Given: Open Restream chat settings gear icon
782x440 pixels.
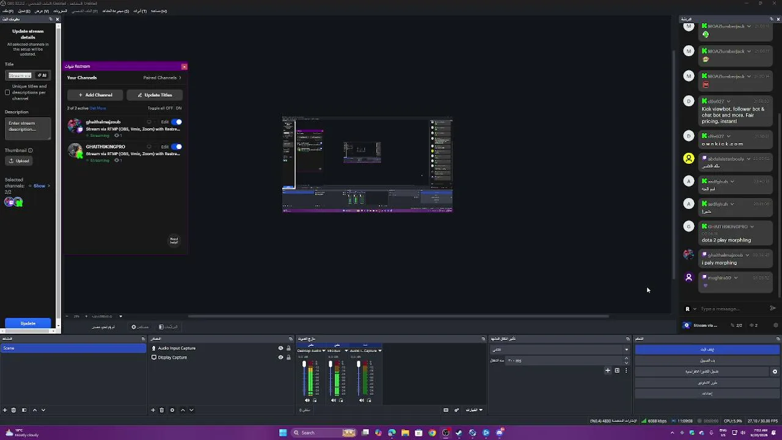Looking at the screenshot, I should tap(776, 325).
